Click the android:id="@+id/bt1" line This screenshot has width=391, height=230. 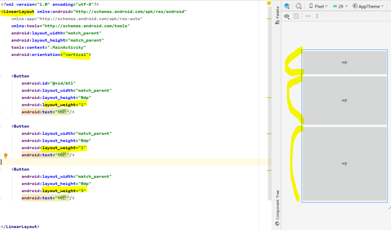pyautogui.click(x=48, y=83)
